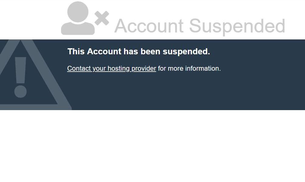Click the blank white area below banner
The height and width of the screenshot is (182, 305).
pyautogui.click(x=153, y=146)
